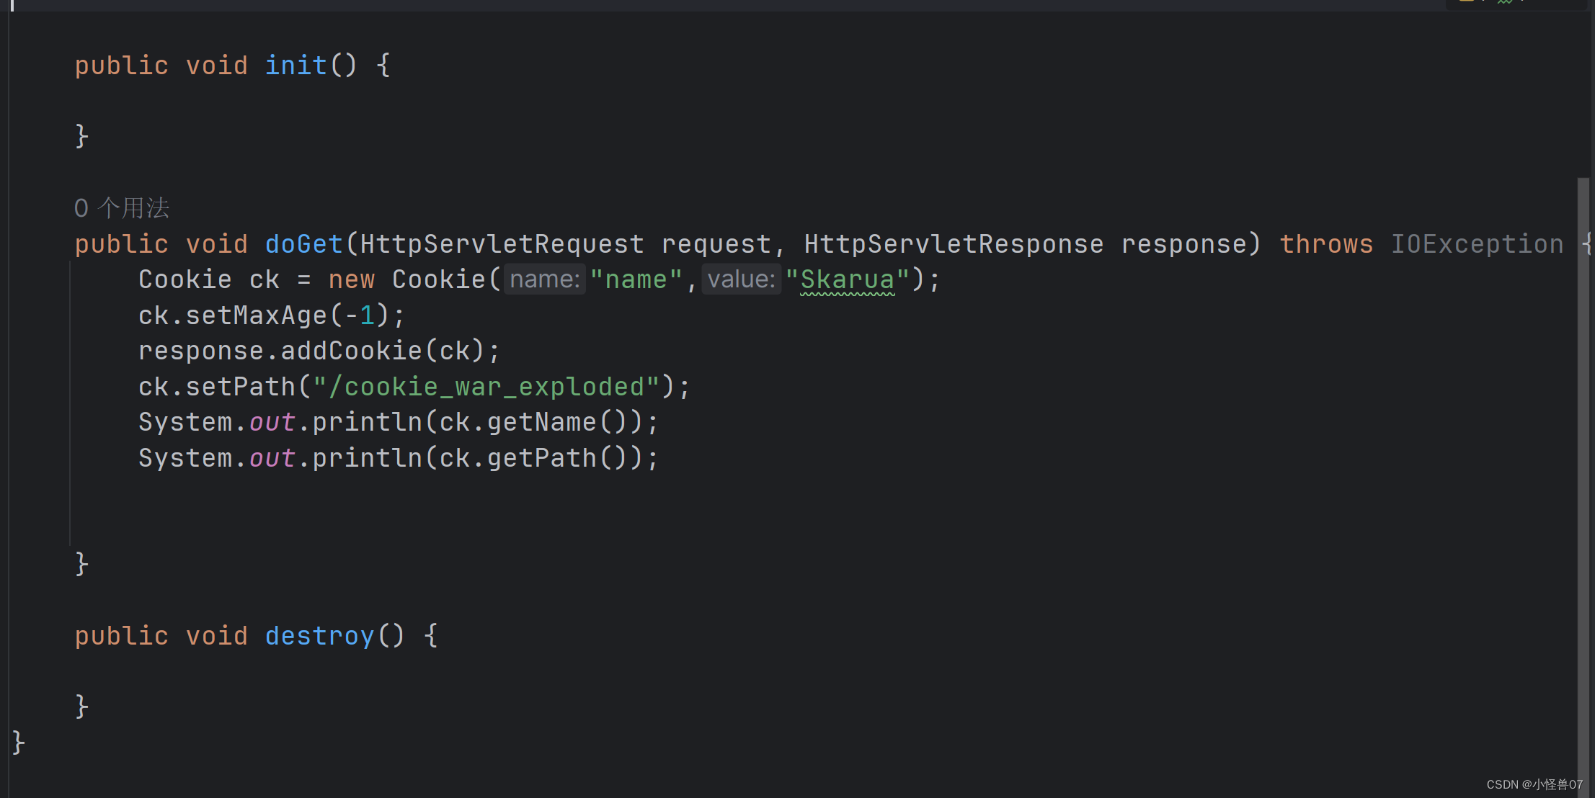Open the "0 个用法" usages hint above doGet

pos(122,207)
